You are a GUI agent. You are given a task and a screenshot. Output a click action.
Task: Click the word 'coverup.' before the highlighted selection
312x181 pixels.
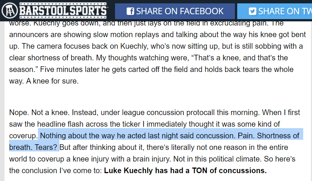pyautogui.click(x=23, y=136)
